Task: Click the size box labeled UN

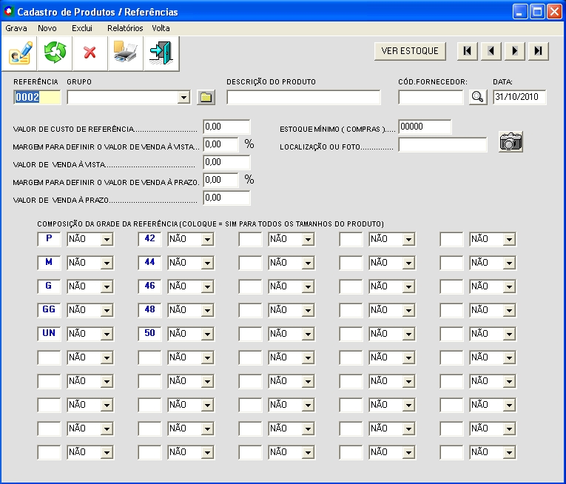Action: click(x=49, y=334)
